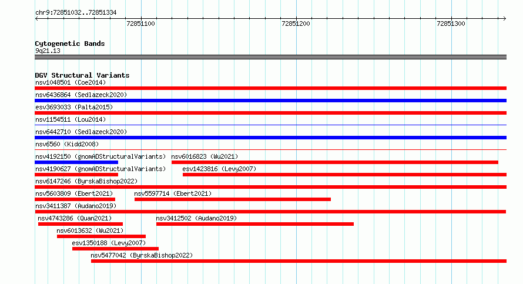Image resolution: width=523 pixels, height=284 pixels.
Task: Click the 72851300 ruler position
Action: pos(451,24)
